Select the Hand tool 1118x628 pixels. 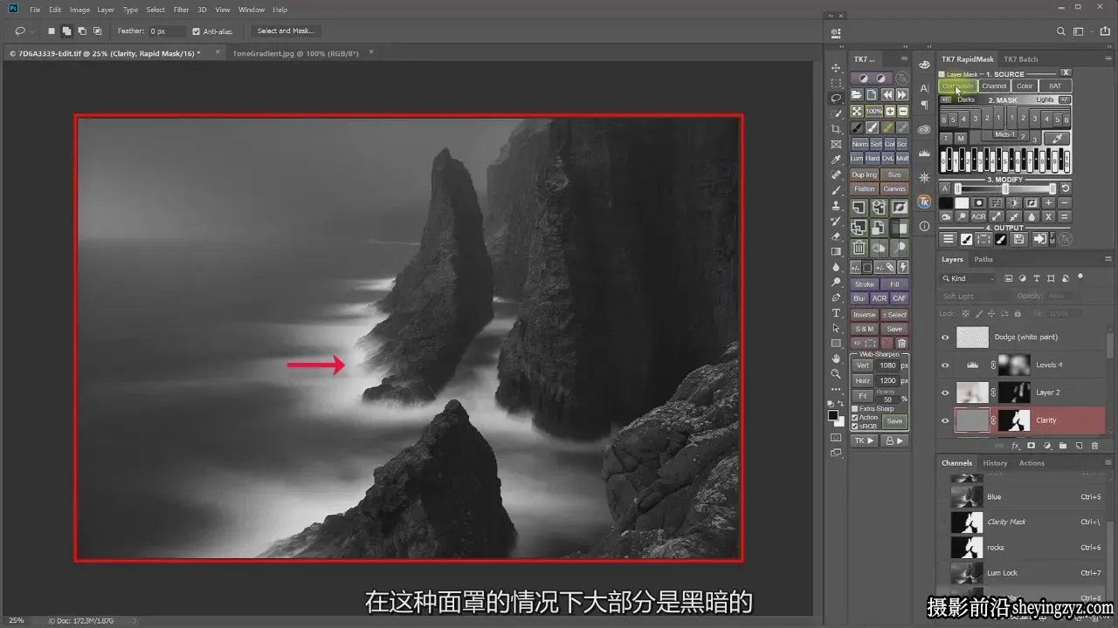(836, 358)
